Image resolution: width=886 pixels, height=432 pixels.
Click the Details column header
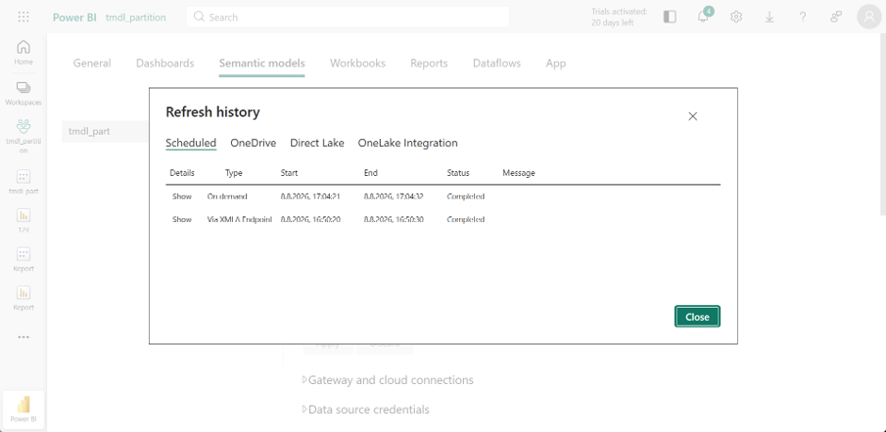point(182,173)
